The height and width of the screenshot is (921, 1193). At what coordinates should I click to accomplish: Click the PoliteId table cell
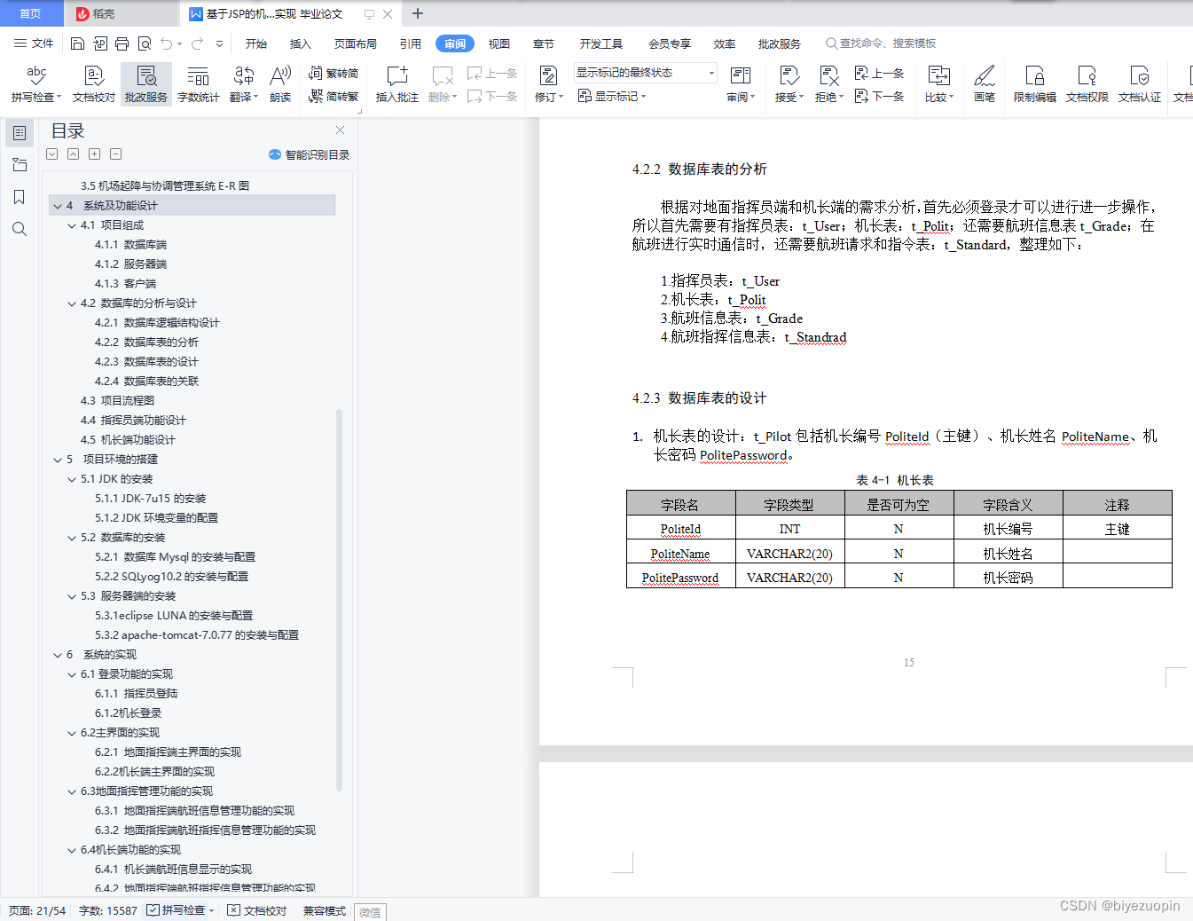(680, 529)
